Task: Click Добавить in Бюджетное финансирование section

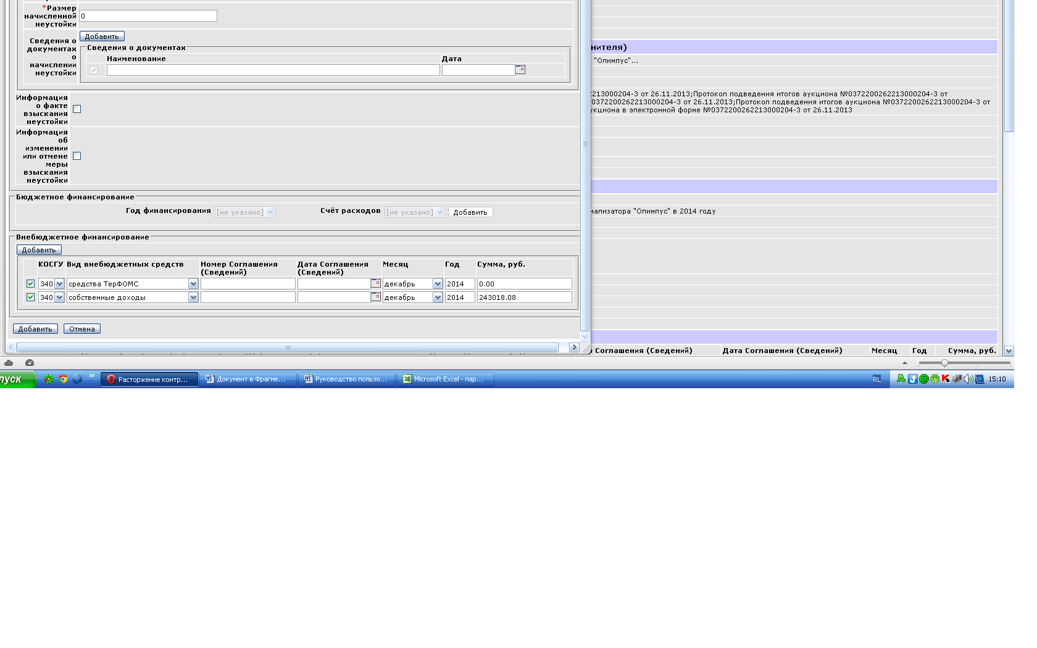Action: pos(470,212)
